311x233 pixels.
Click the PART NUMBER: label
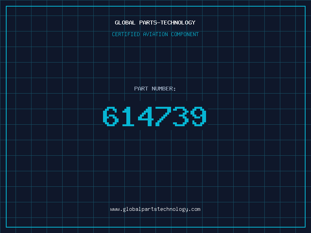point(155,89)
